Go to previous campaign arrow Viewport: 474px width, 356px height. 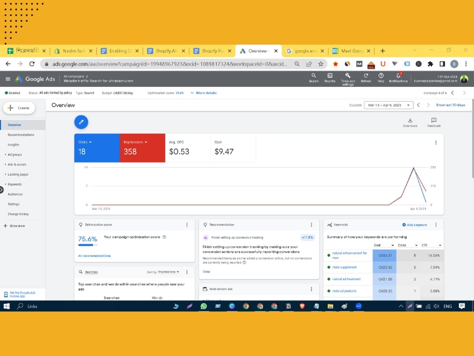coord(453,93)
